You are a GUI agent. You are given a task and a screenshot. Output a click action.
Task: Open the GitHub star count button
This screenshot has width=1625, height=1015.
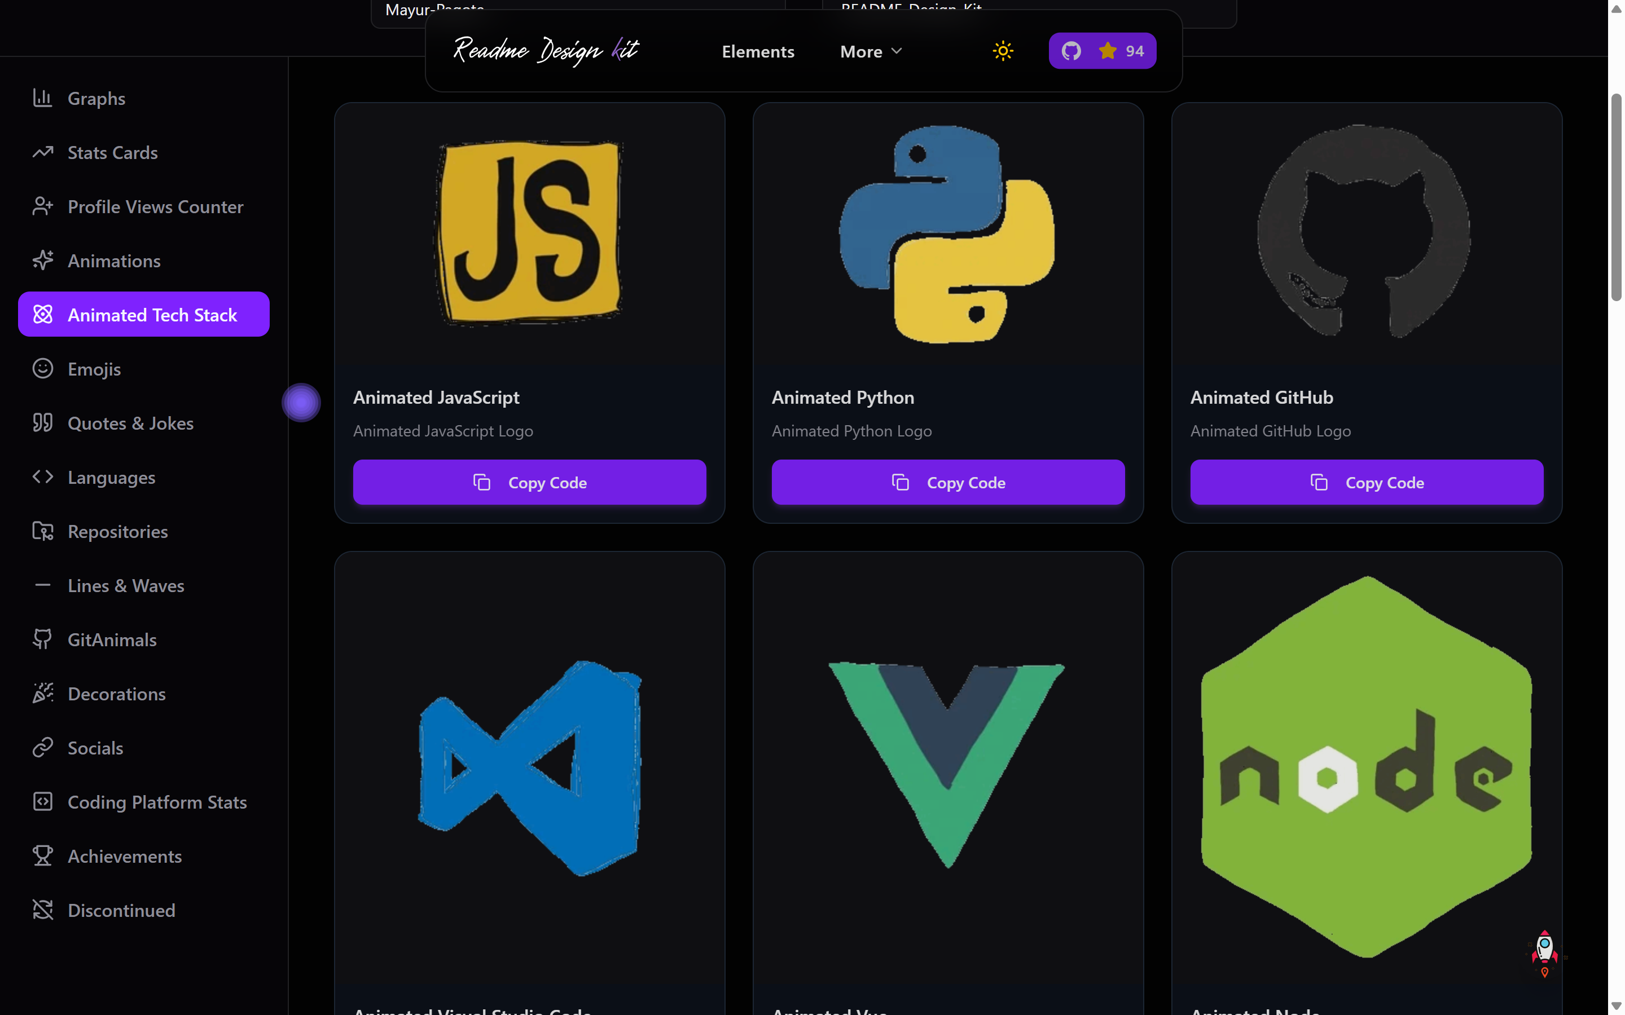pyautogui.click(x=1102, y=51)
